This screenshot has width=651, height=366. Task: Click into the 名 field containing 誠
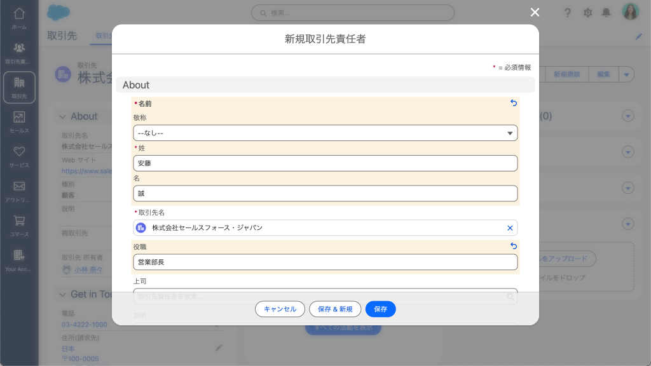325,194
